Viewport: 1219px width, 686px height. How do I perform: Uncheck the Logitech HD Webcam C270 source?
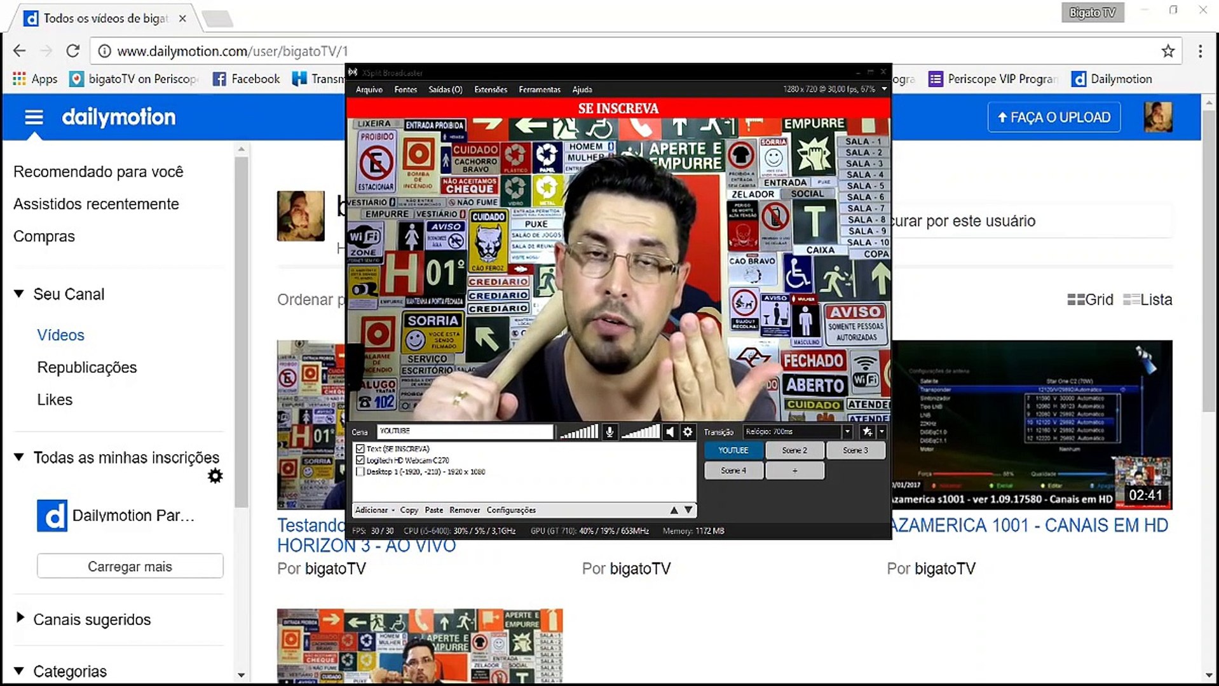tap(360, 460)
